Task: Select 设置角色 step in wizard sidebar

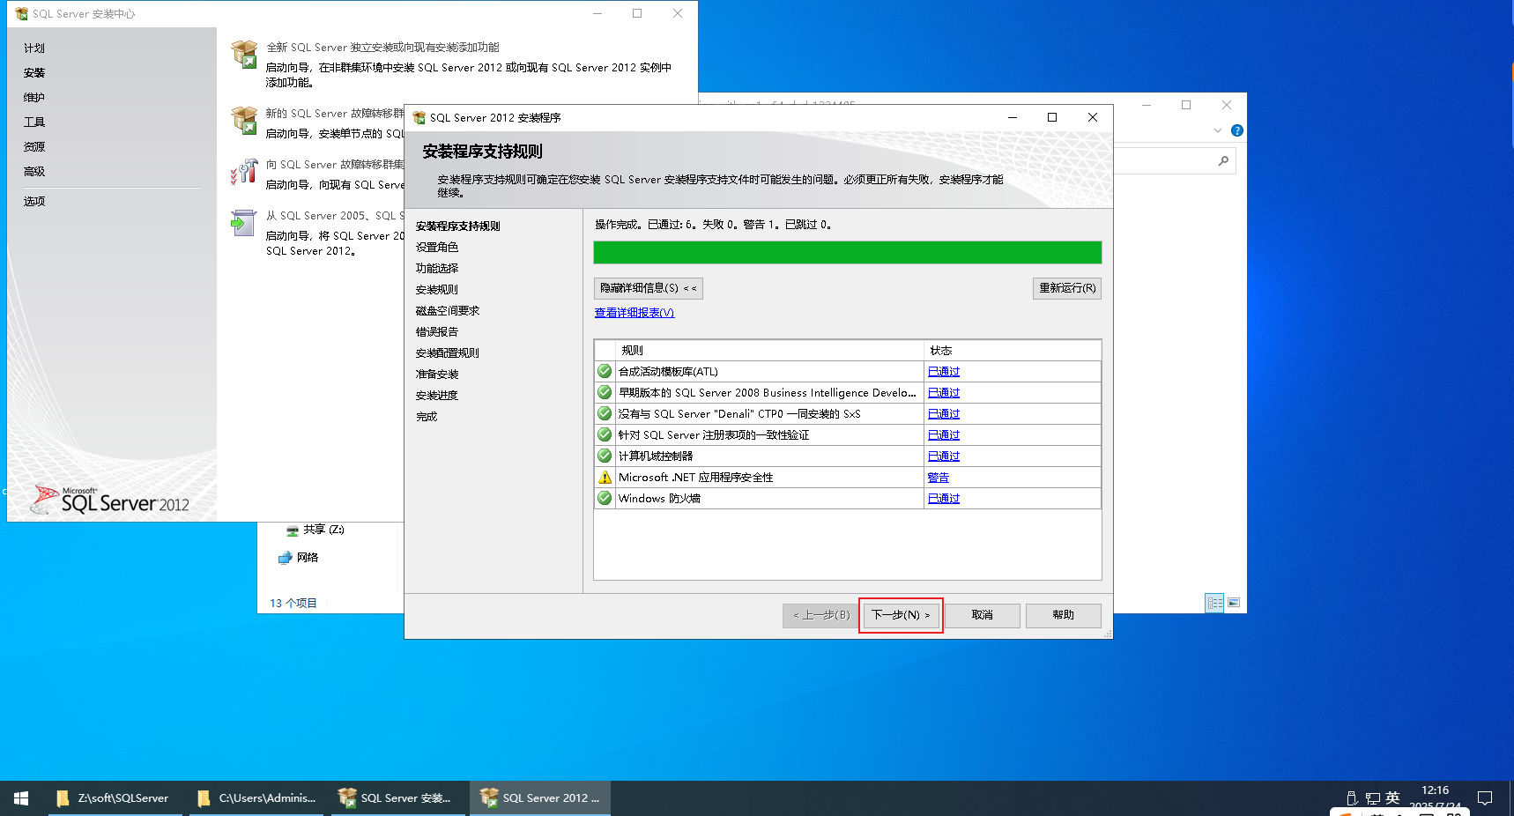Action: coord(437,248)
